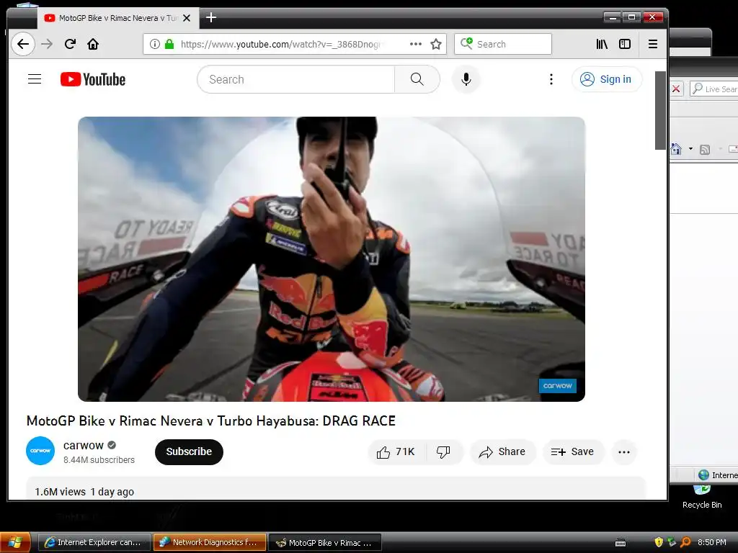Viewport: 738px width, 553px height.
Task: Click the Sign in button
Action: (x=607, y=79)
